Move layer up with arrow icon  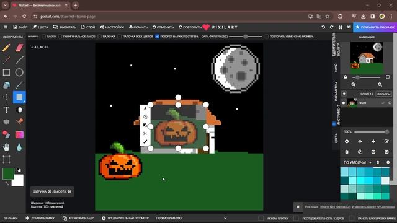coord(360,141)
